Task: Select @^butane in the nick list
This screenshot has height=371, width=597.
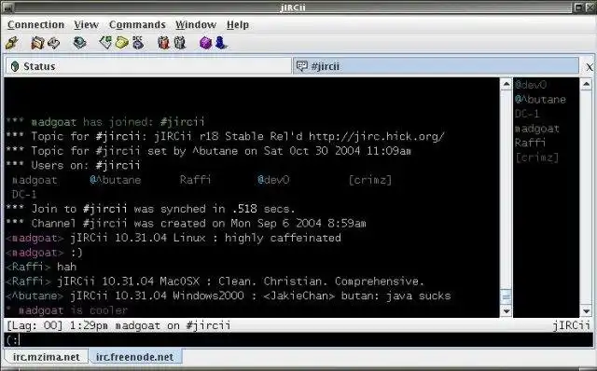Action: (540, 100)
